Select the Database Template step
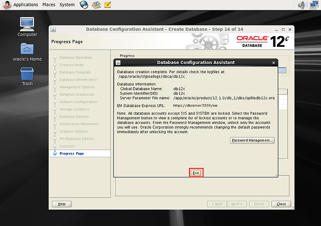The height and width of the screenshot is (226, 321). click(75, 72)
